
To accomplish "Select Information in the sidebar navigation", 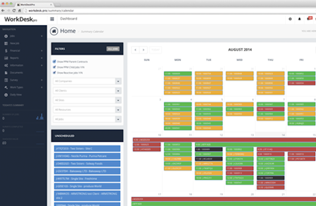I will click(16, 65).
